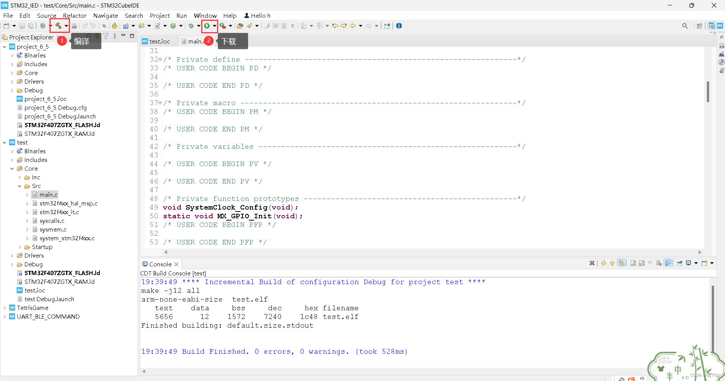Switch to the Device Configuration MX perspective
The width and height of the screenshot is (725, 381).
click(720, 26)
